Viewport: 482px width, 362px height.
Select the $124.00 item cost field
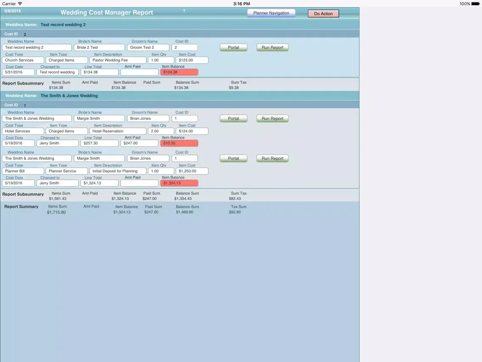pyautogui.click(x=192, y=131)
